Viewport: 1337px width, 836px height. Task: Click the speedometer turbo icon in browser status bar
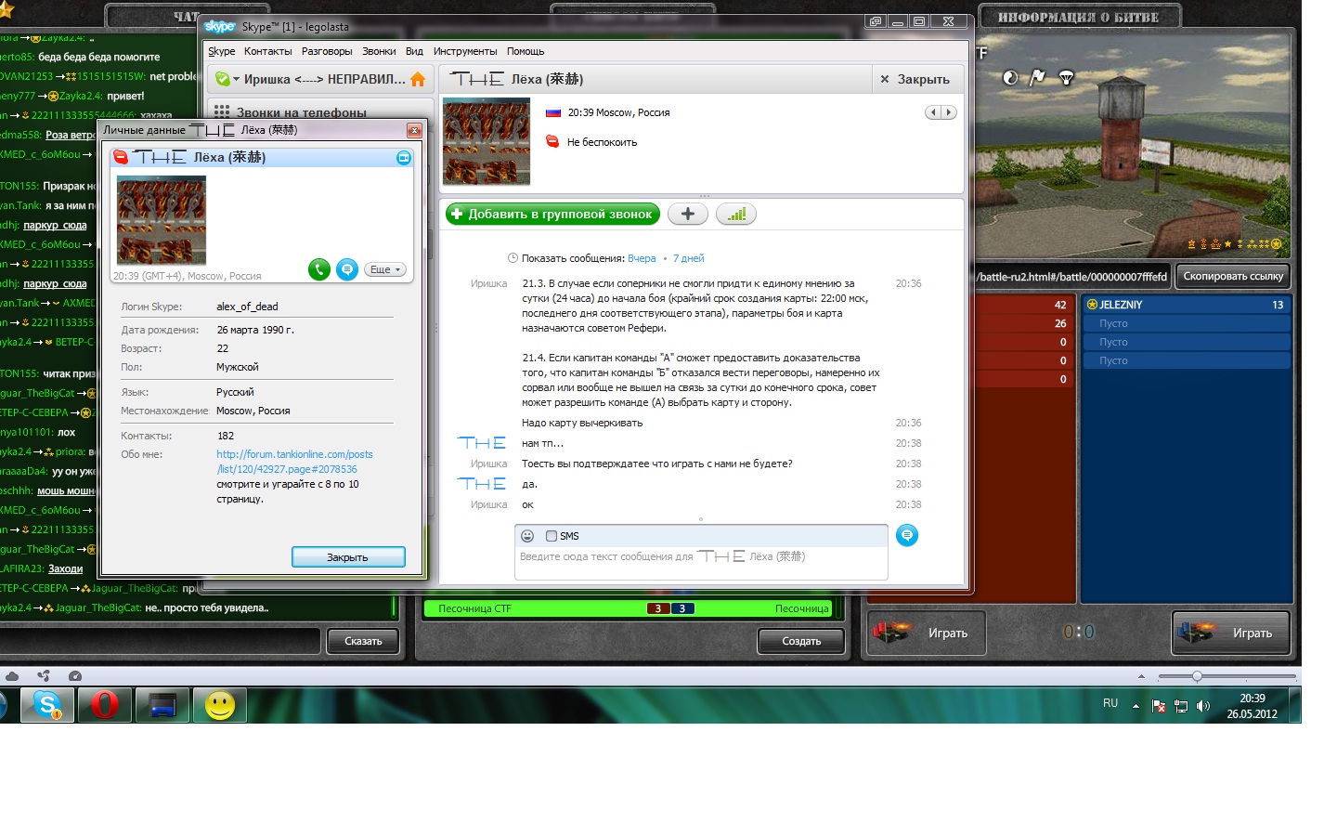point(75,676)
